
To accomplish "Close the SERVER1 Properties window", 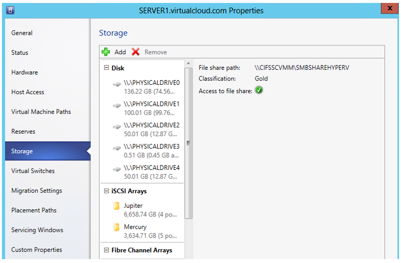I will [389, 8].
